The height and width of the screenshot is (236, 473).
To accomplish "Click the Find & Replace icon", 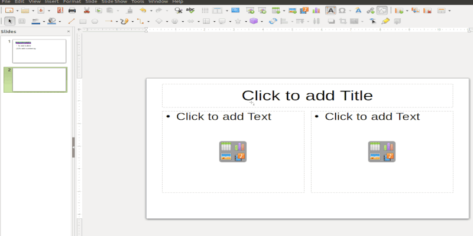I will (179, 11).
